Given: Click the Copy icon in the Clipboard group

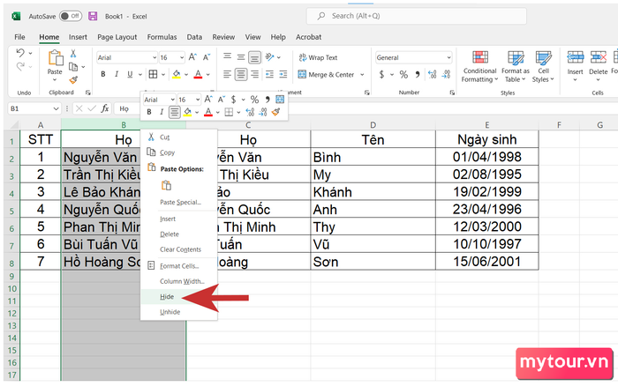Looking at the screenshot, I should coord(73,66).
